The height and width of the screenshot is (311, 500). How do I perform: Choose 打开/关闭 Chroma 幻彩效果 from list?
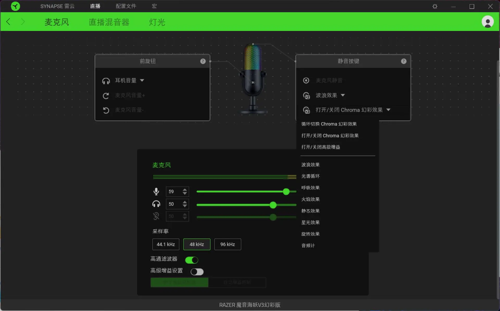click(330, 135)
